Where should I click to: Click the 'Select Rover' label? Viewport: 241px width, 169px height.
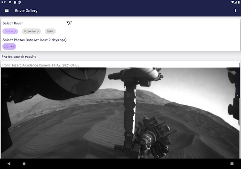tap(13, 23)
